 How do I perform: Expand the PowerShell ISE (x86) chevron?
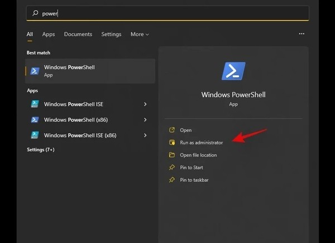(x=145, y=135)
